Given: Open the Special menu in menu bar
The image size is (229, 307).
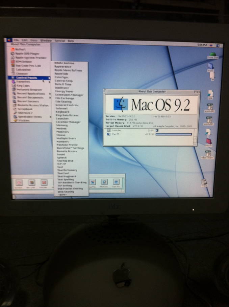Looking at the screenshot, I should pos(59,41).
